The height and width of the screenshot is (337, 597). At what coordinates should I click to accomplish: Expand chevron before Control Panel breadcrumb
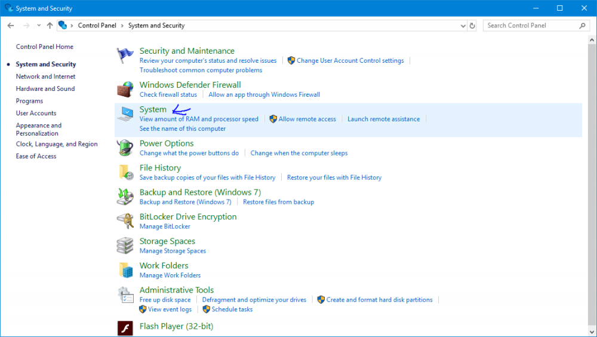click(x=72, y=26)
